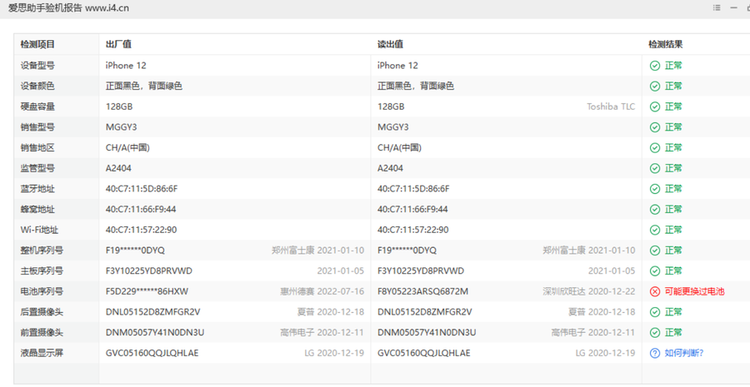Click 惠州德赛 2022-07-16 battery maker note
This screenshot has height=387, width=750.
[x=322, y=291]
